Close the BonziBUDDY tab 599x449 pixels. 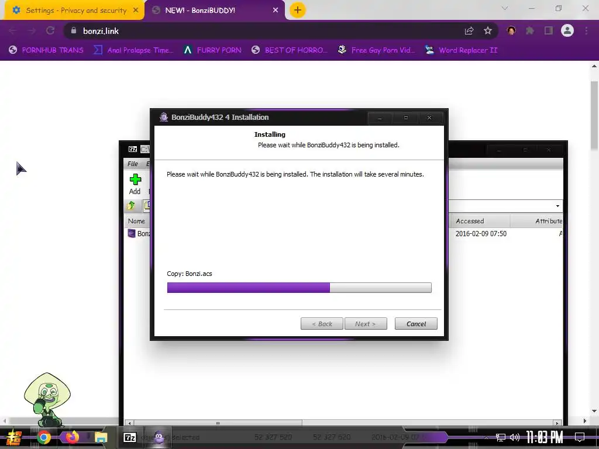[276, 11]
